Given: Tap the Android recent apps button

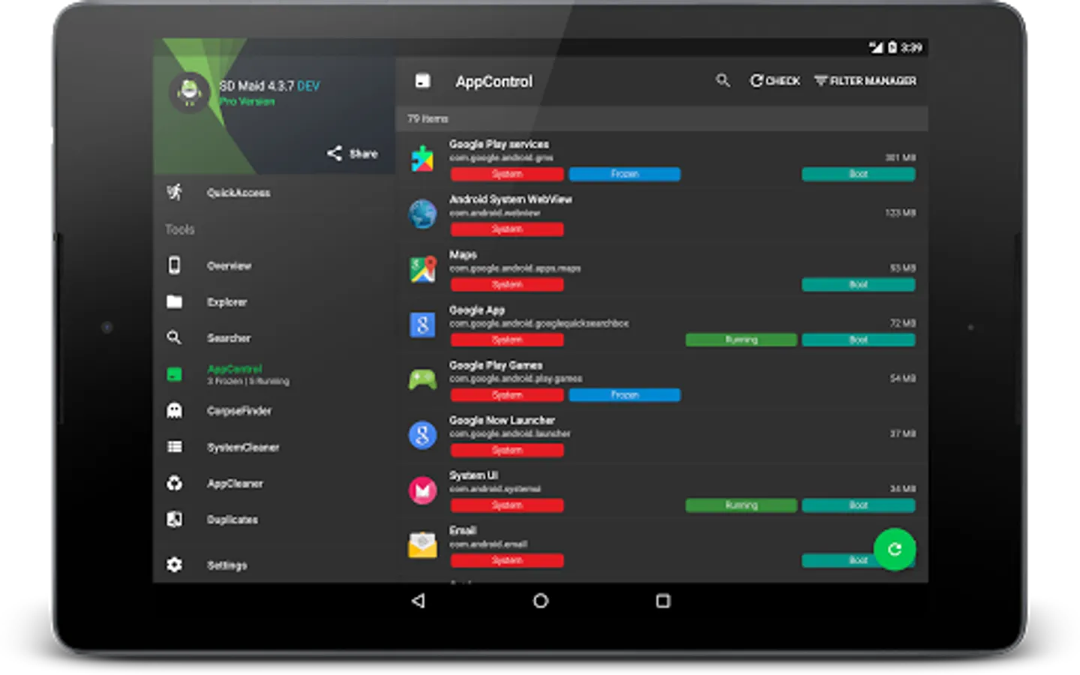Looking at the screenshot, I should pyautogui.click(x=663, y=601).
